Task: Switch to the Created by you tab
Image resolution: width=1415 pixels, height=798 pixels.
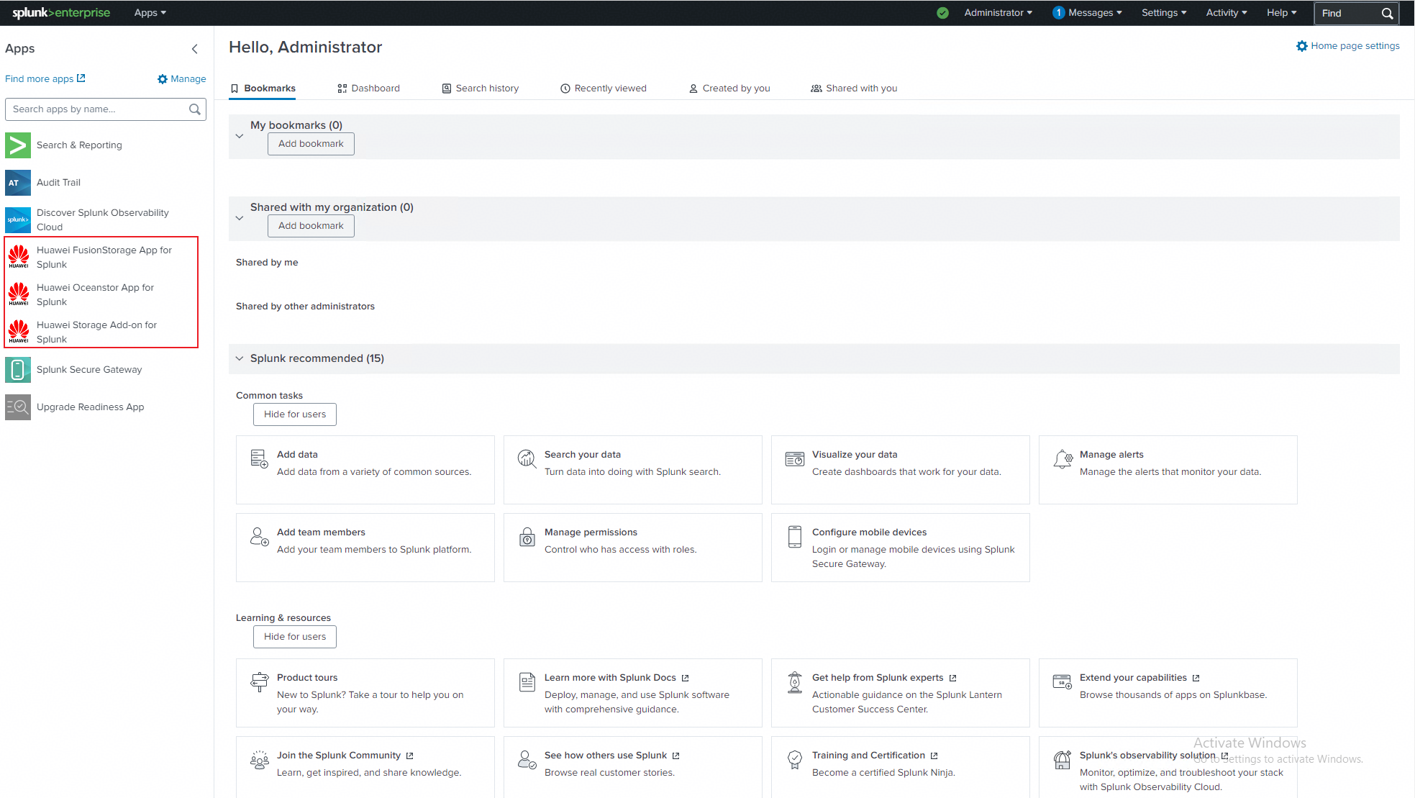Action: point(729,89)
